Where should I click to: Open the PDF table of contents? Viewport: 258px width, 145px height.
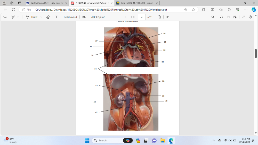[x=5, y=17]
